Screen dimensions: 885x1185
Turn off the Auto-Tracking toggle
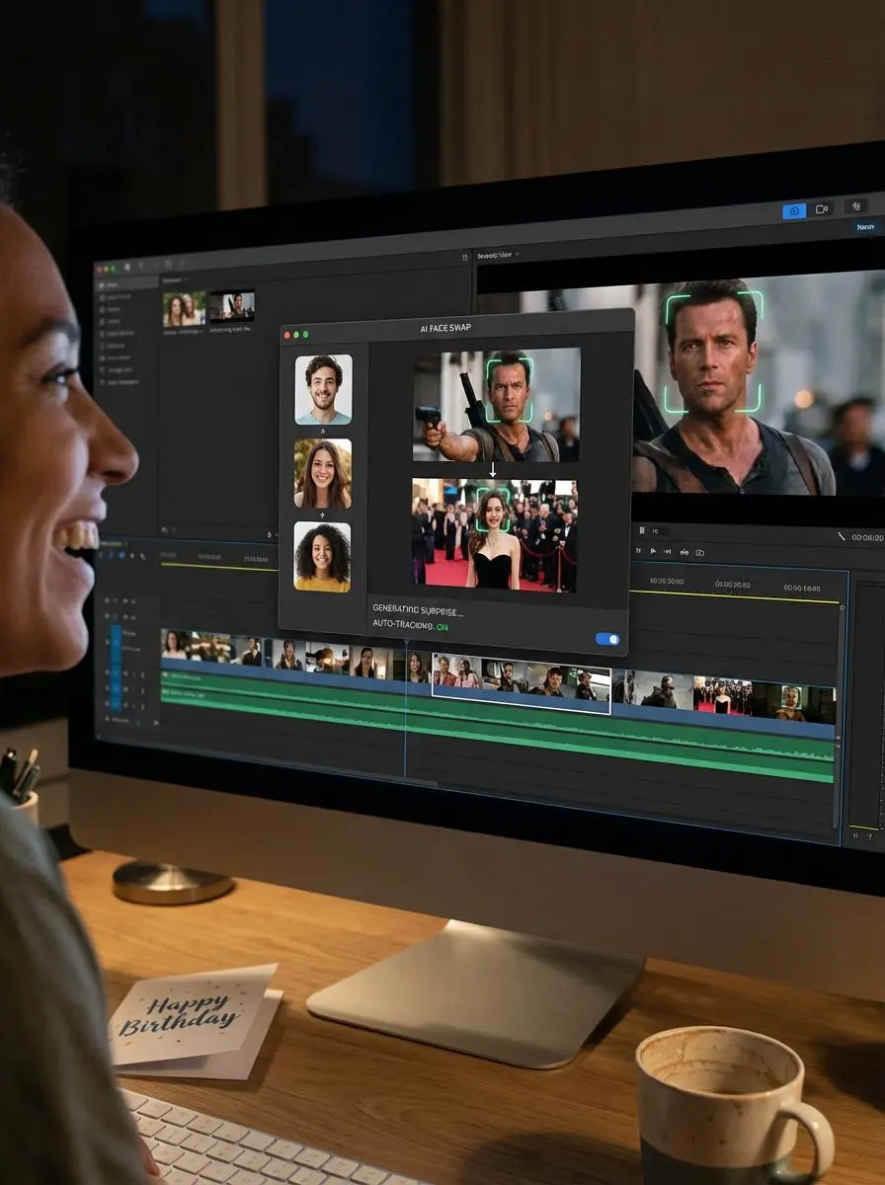(604, 640)
